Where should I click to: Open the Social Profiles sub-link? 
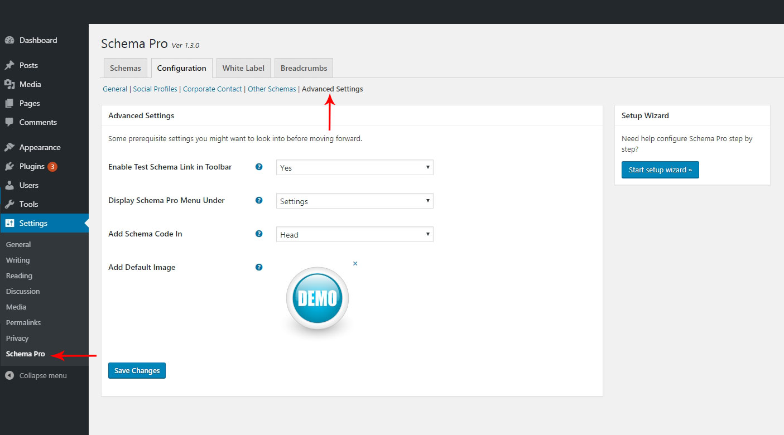155,89
